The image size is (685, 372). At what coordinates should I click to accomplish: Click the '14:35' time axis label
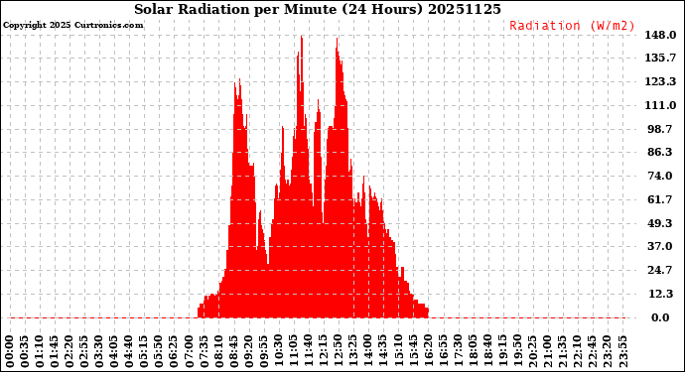pos(383,352)
